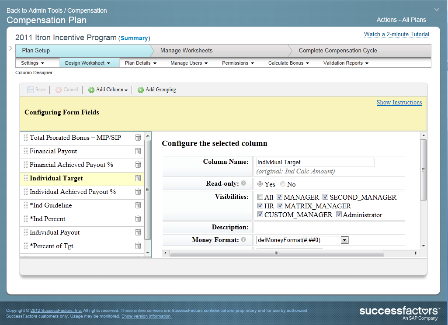Open Watch a 2-minute Tutorial link
The width and height of the screenshot is (448, 325).
click(x=396, y=34)
